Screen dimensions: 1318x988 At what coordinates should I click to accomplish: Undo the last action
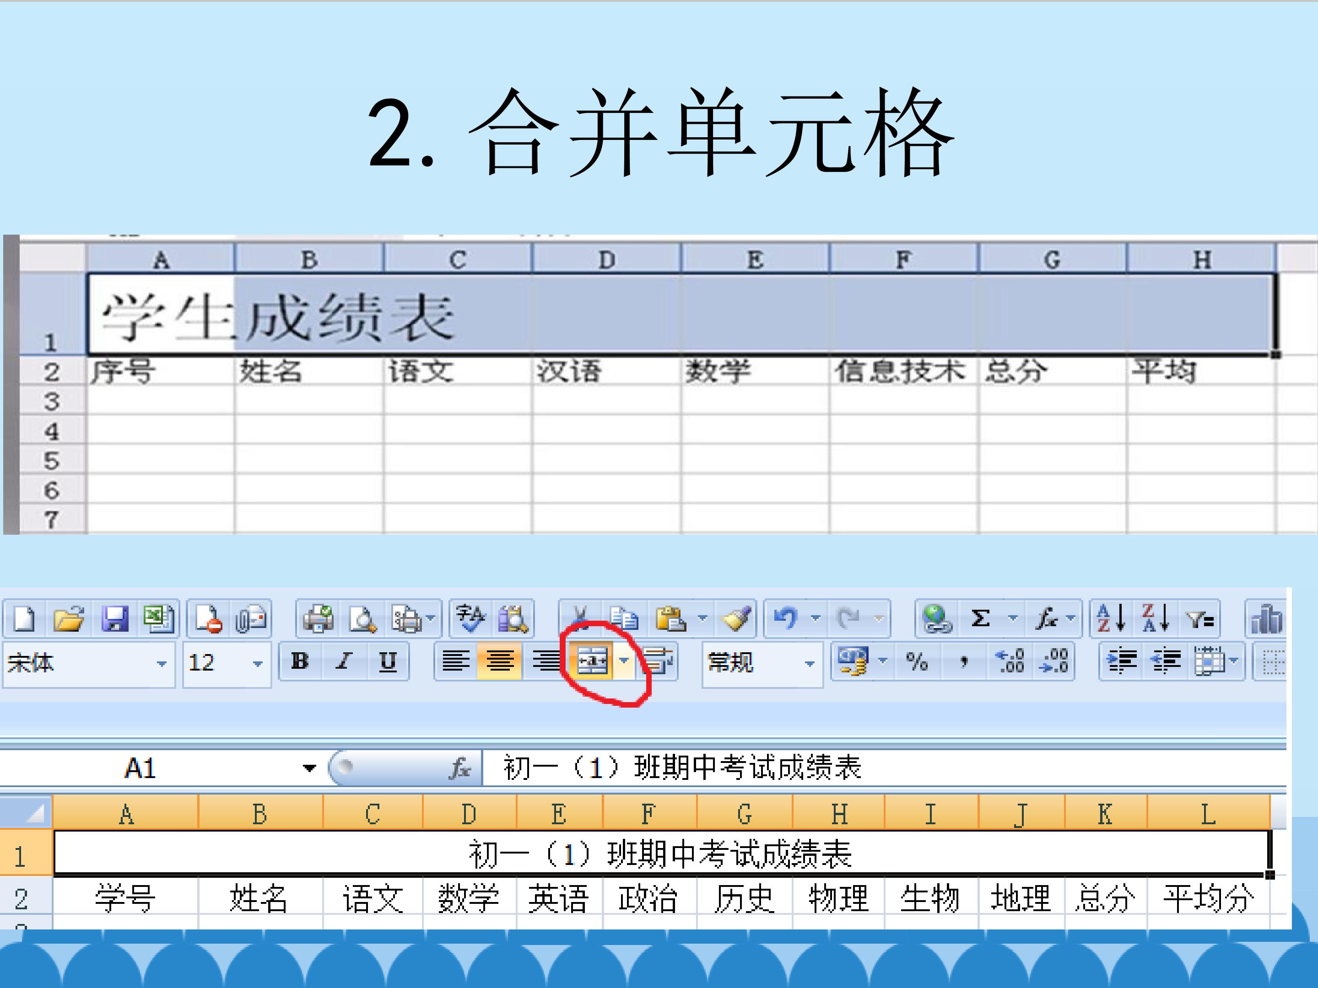786,618
